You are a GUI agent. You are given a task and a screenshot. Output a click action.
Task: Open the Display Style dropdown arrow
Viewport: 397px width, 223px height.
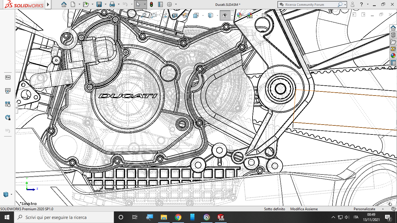click(x=217, y=15)
